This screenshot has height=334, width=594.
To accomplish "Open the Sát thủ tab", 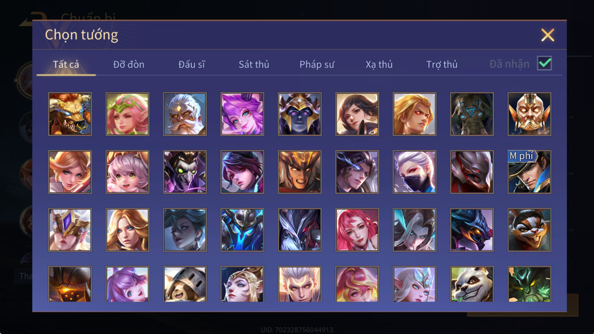I will click(254, 65).
